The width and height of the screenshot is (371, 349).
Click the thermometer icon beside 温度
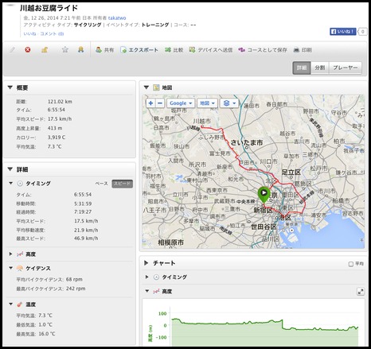19,304
